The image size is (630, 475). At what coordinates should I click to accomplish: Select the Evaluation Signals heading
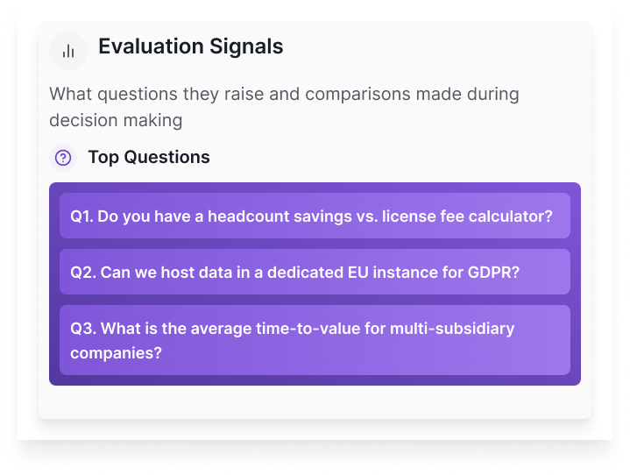pyautogui.click(x=190, y=46)
